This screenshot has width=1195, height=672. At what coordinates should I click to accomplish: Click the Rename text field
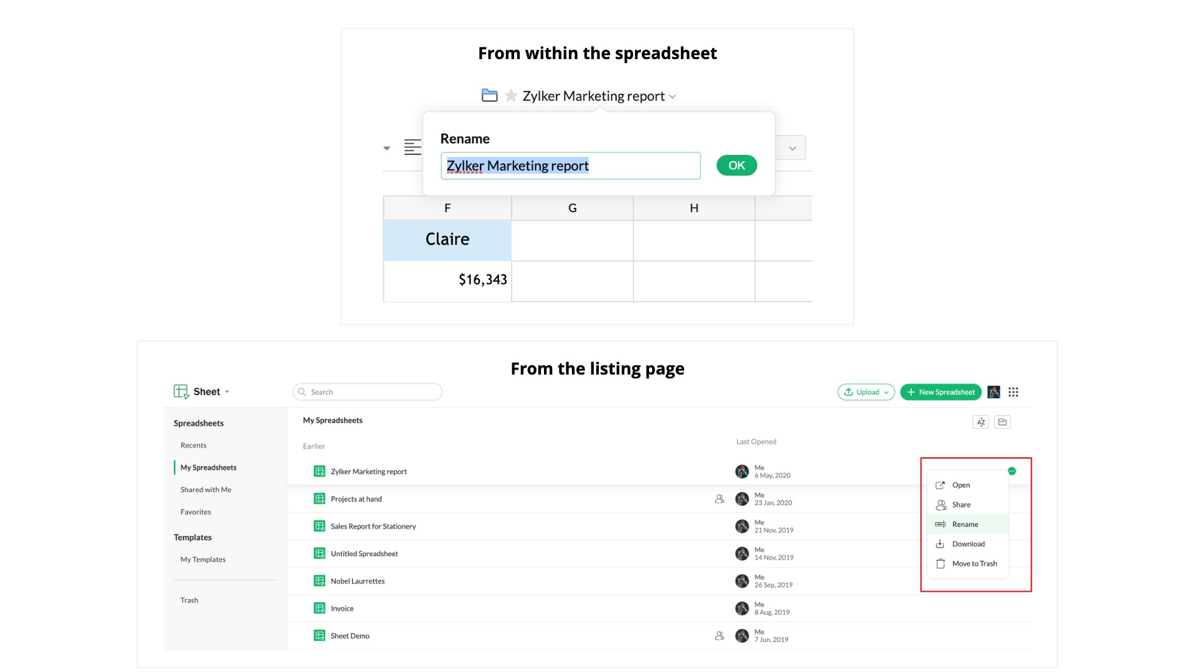click(570, 166)
